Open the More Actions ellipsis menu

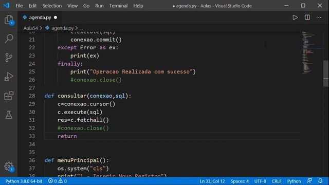click(319, 17)
